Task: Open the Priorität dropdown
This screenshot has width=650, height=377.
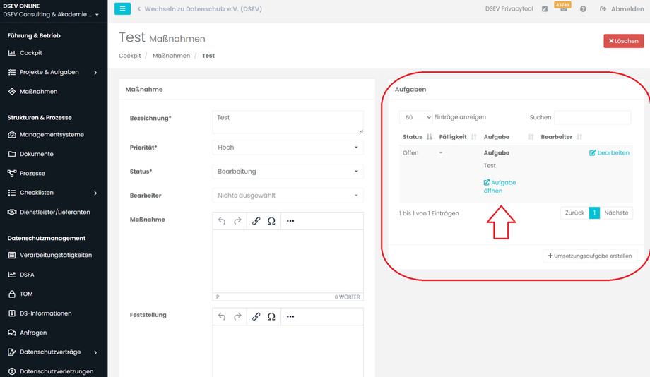Action: click(288, 148)
